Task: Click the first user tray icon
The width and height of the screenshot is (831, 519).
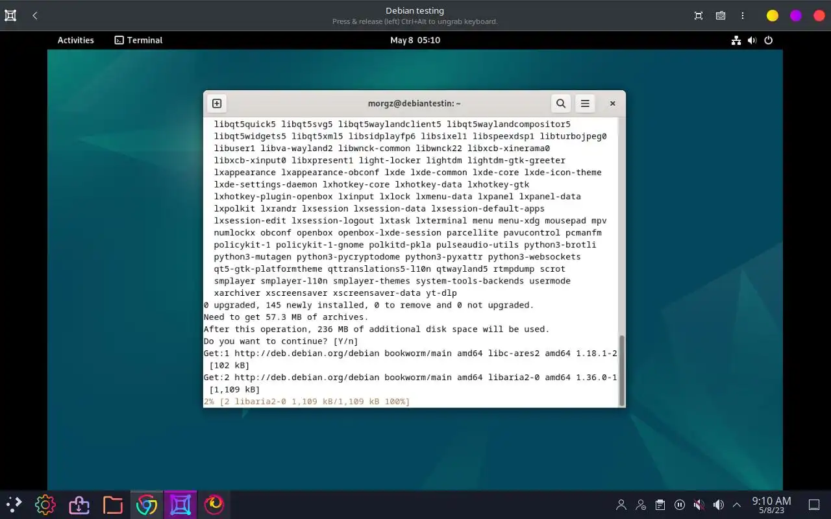Action: (x=621, y=505)
